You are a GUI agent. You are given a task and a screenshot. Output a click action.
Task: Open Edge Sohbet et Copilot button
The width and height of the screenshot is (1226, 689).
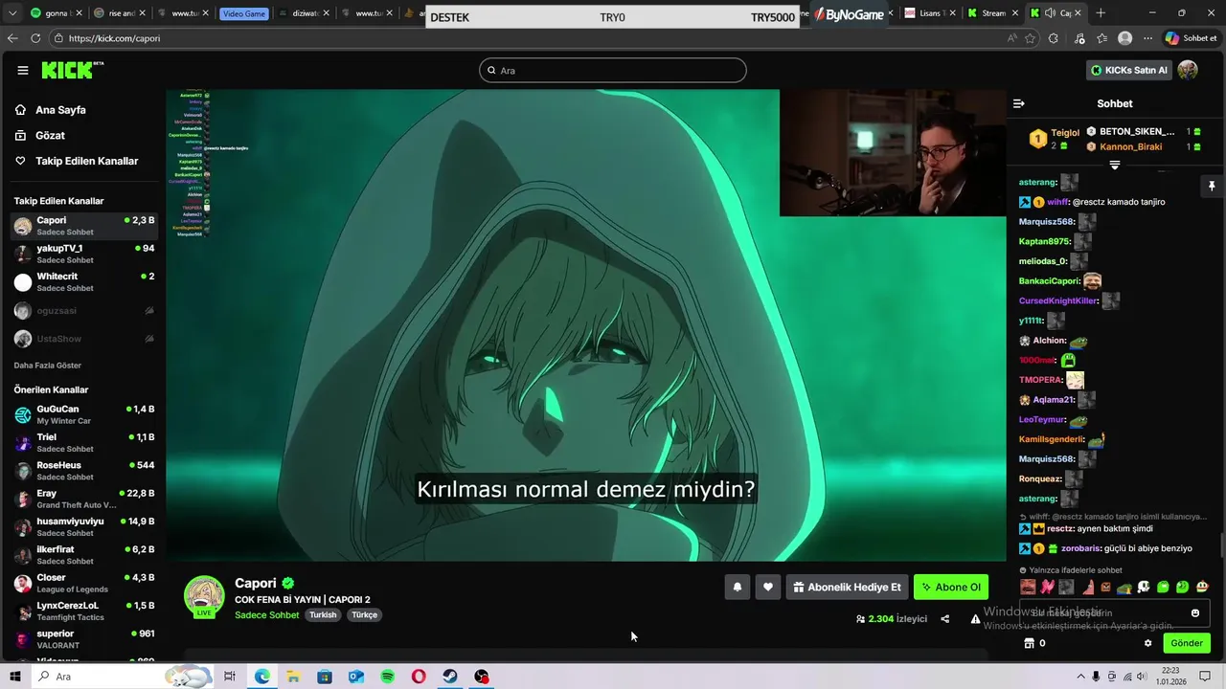(x=1191, y=38)
